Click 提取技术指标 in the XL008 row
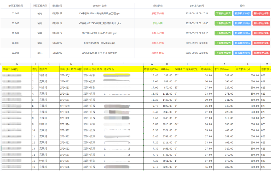 point(242,14)
